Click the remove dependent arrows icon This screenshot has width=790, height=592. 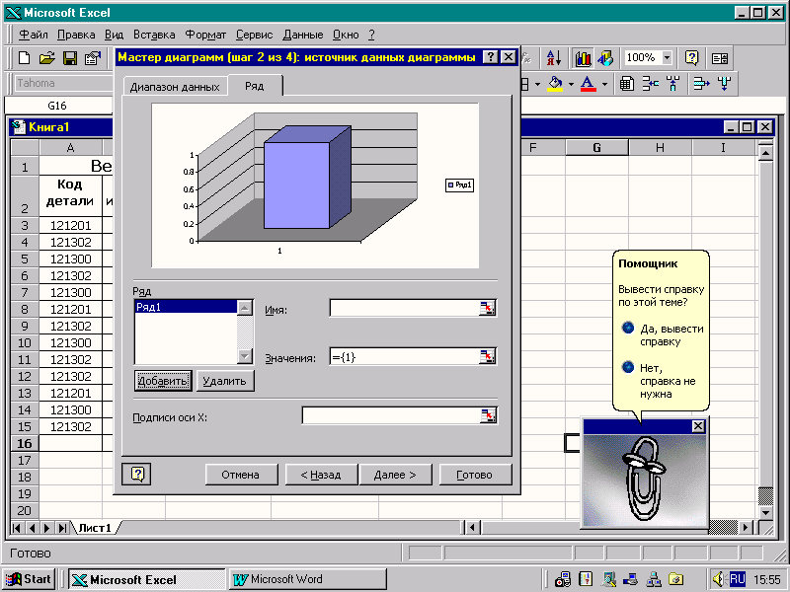click(x=725, y=84)
